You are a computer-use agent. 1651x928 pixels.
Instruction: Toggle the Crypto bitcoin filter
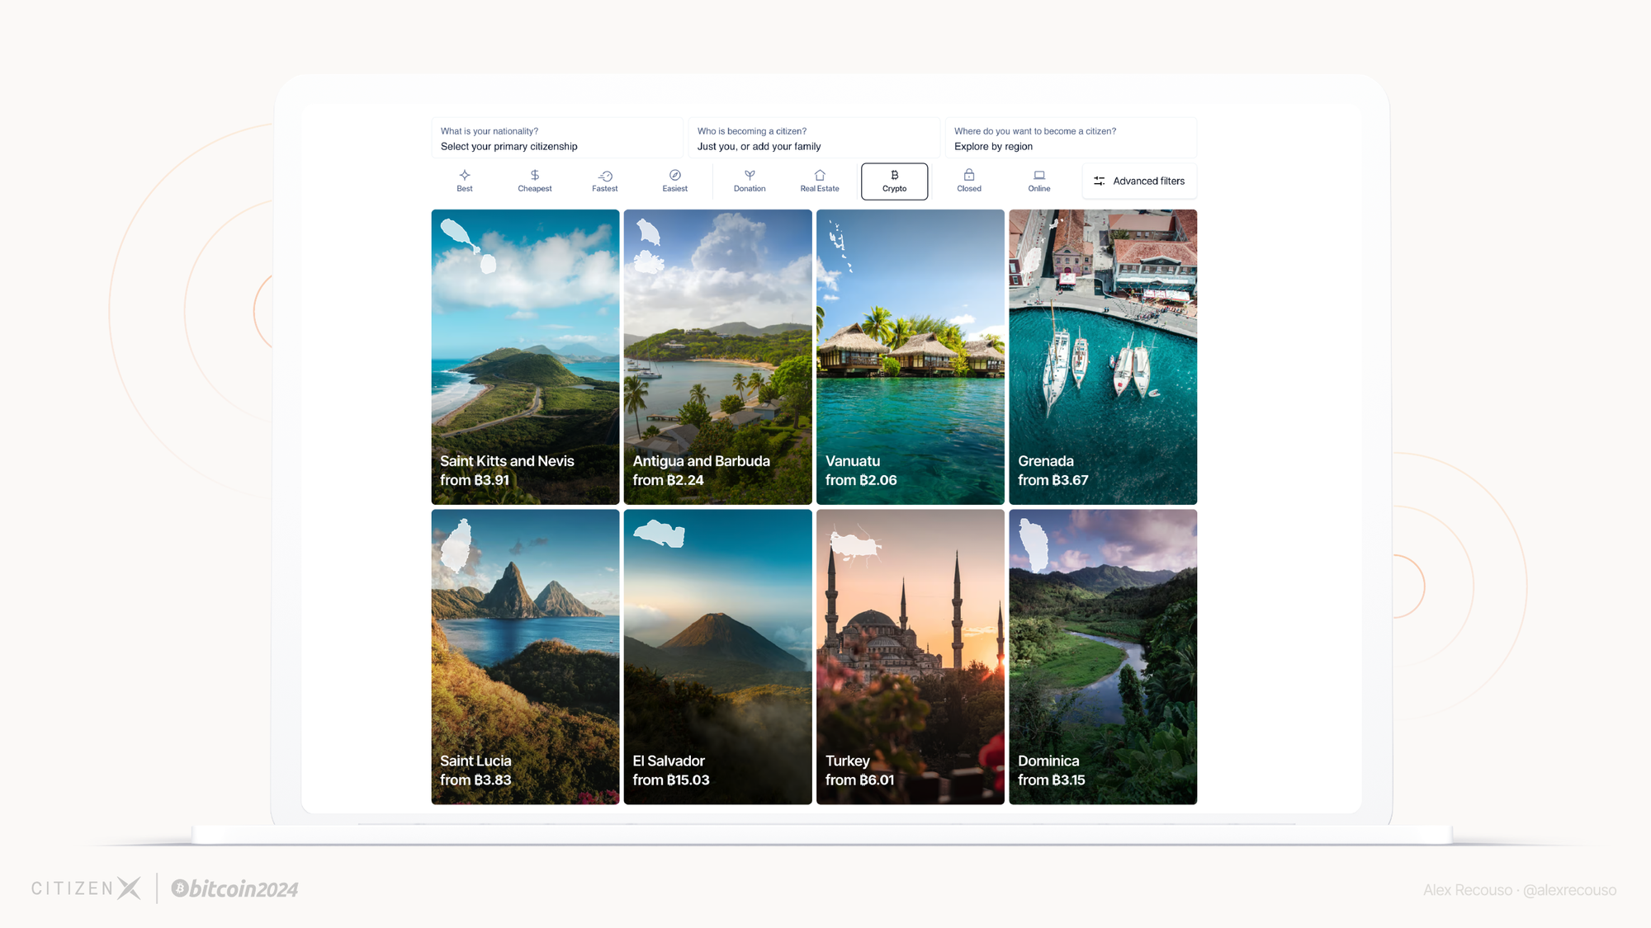click(x=894, y=181)
